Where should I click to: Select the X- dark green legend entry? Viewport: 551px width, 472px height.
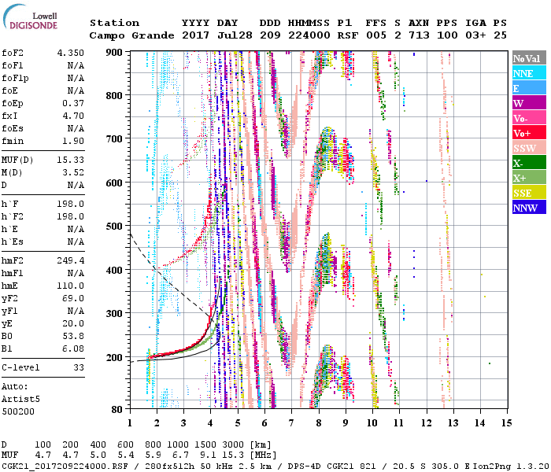(527, 163)
